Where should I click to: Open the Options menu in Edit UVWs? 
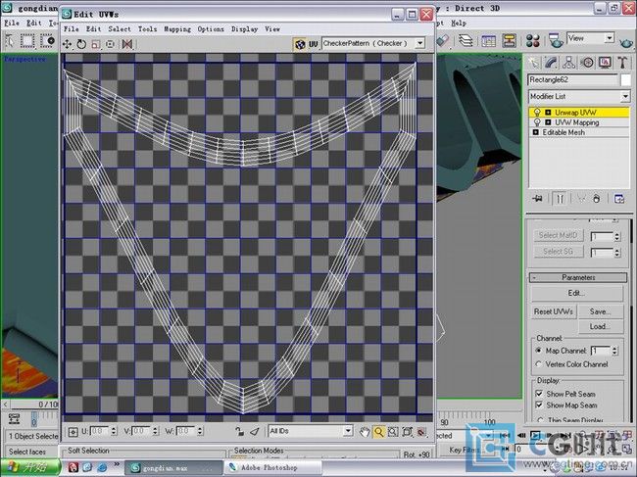pyautogui.click(x=211, y=28)
